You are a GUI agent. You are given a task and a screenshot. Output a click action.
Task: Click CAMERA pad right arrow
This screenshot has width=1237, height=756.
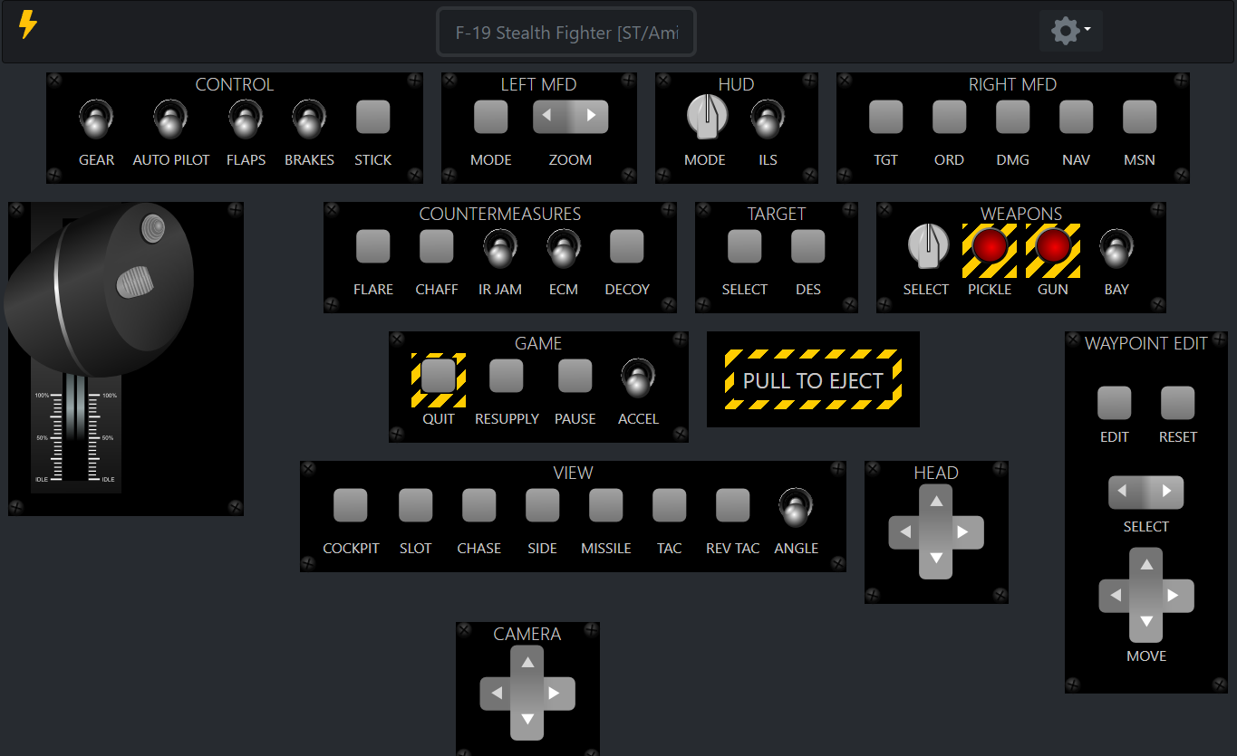coord(556,694)
